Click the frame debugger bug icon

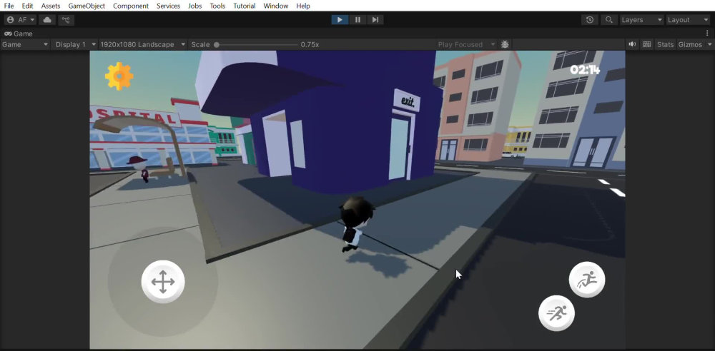[x=505, y=45]
